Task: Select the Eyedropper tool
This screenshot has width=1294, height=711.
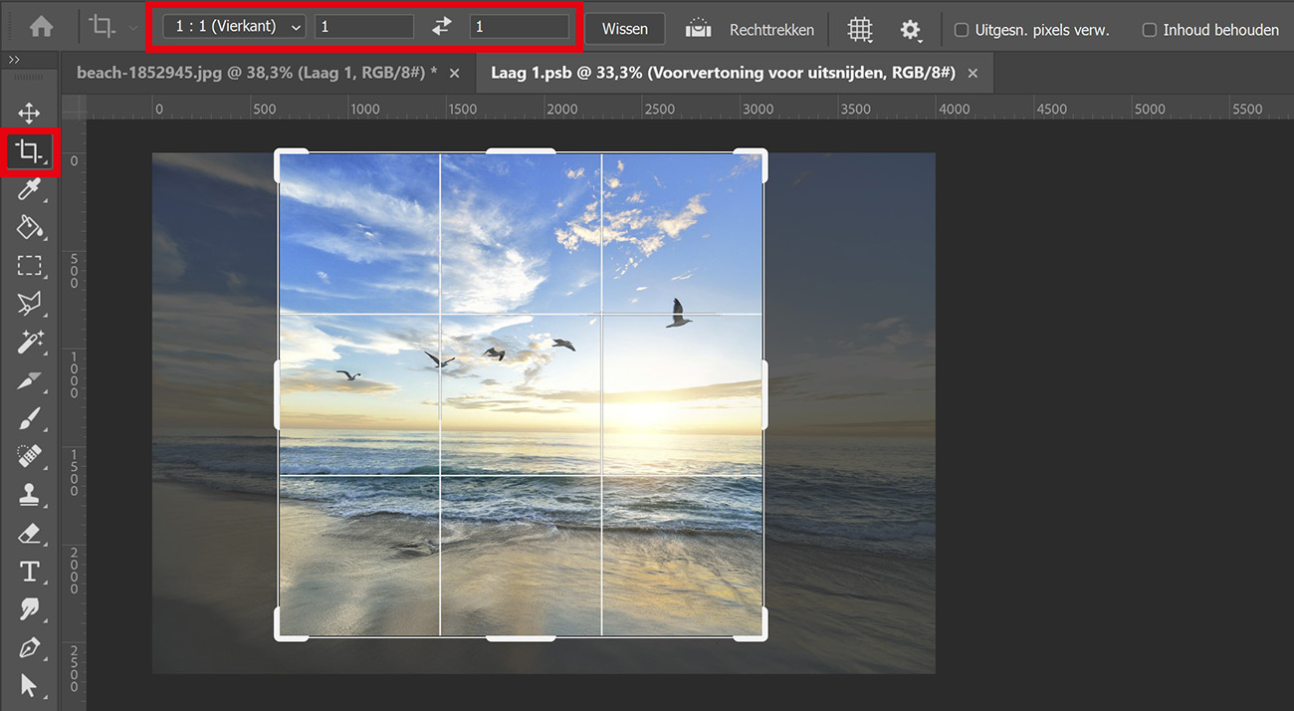Action: click(x=30, y=189)
